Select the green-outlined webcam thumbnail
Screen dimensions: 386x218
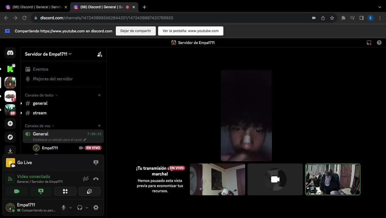point(333,179)
